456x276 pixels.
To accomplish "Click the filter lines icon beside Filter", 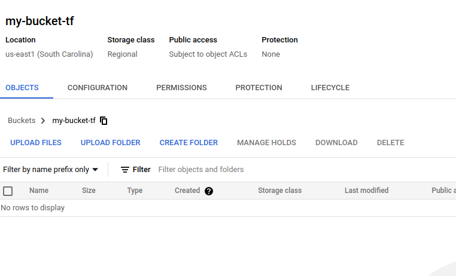I will 124,170.
